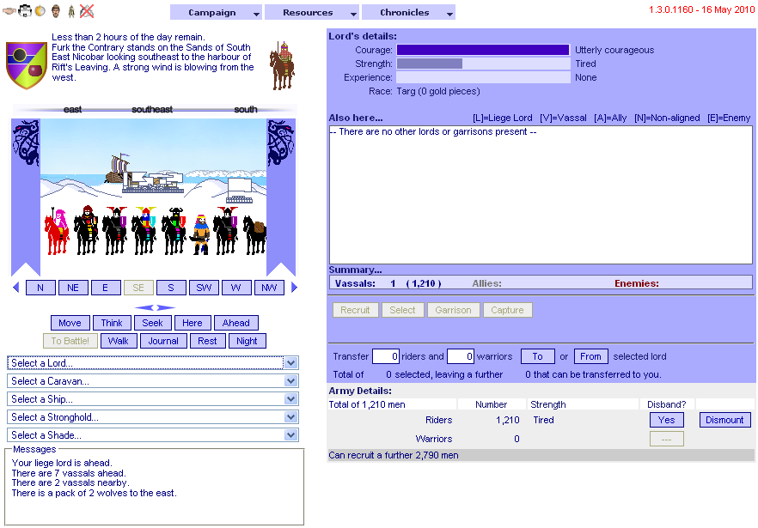Click the printer icon in the top bar

[24, 11]
